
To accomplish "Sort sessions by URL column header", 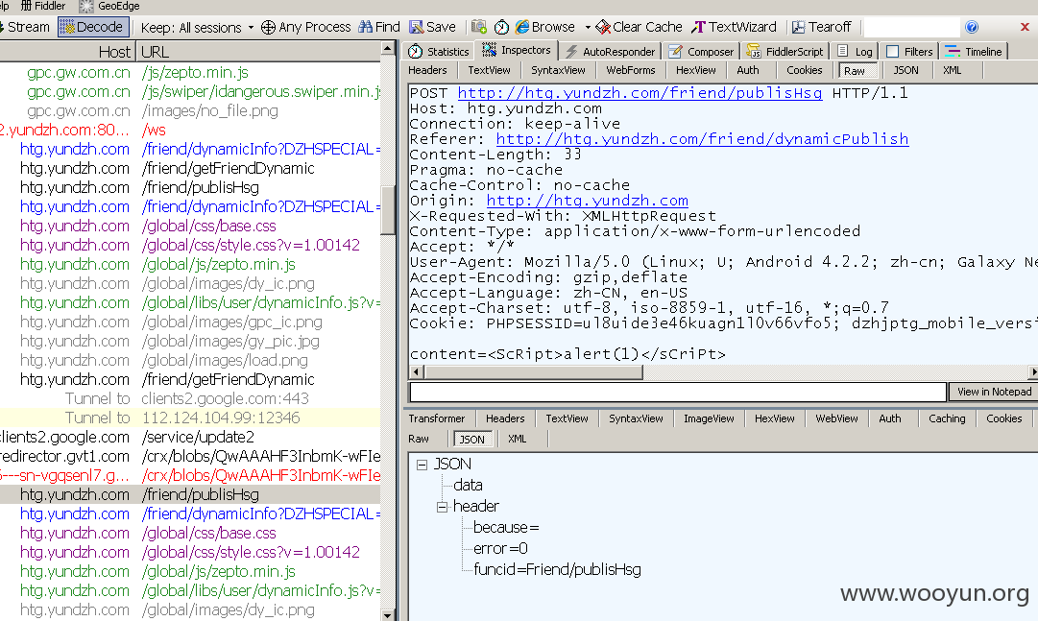I will (x=258, y=52).
